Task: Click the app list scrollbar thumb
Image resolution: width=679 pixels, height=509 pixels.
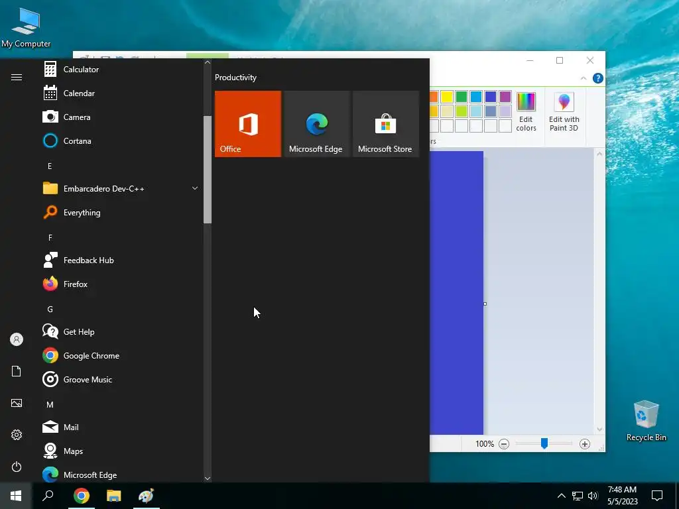Action: (x=208, y=170)
